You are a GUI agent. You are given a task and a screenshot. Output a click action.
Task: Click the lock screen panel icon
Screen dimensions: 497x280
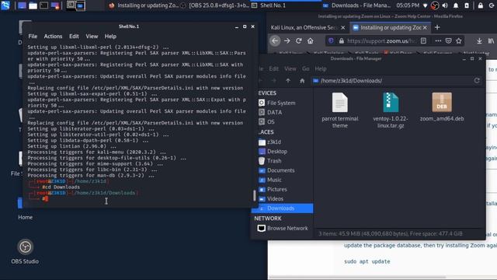coord(481,5)
